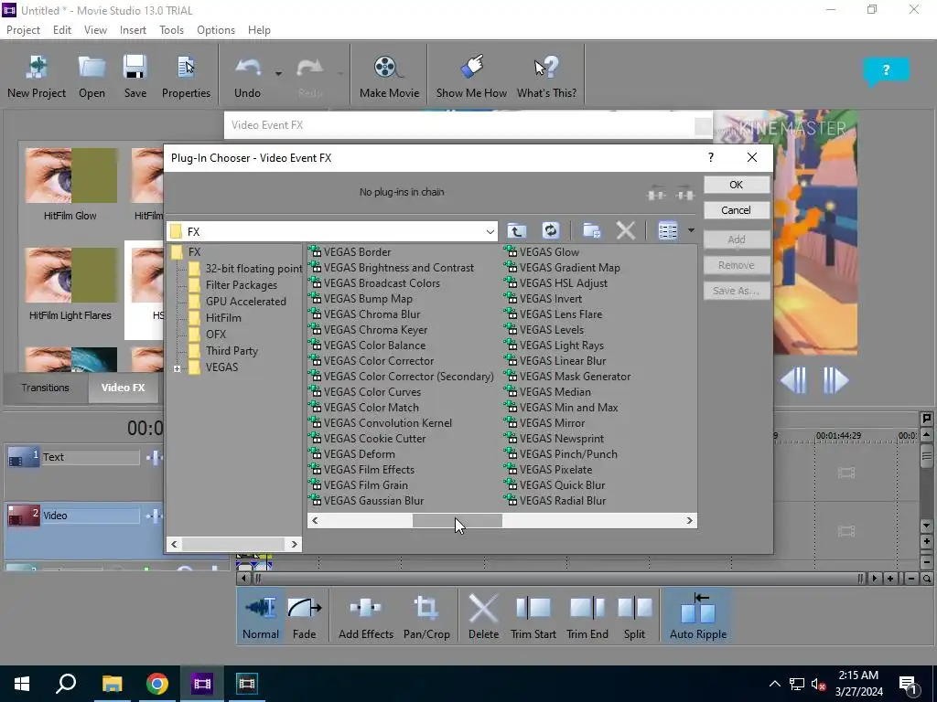Pick VEGAS Film Grain plug-in
The height and width of the screenshot is (702, 937).
tap(366, 484)
